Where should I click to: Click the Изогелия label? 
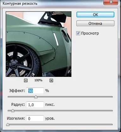coord(16,118)
